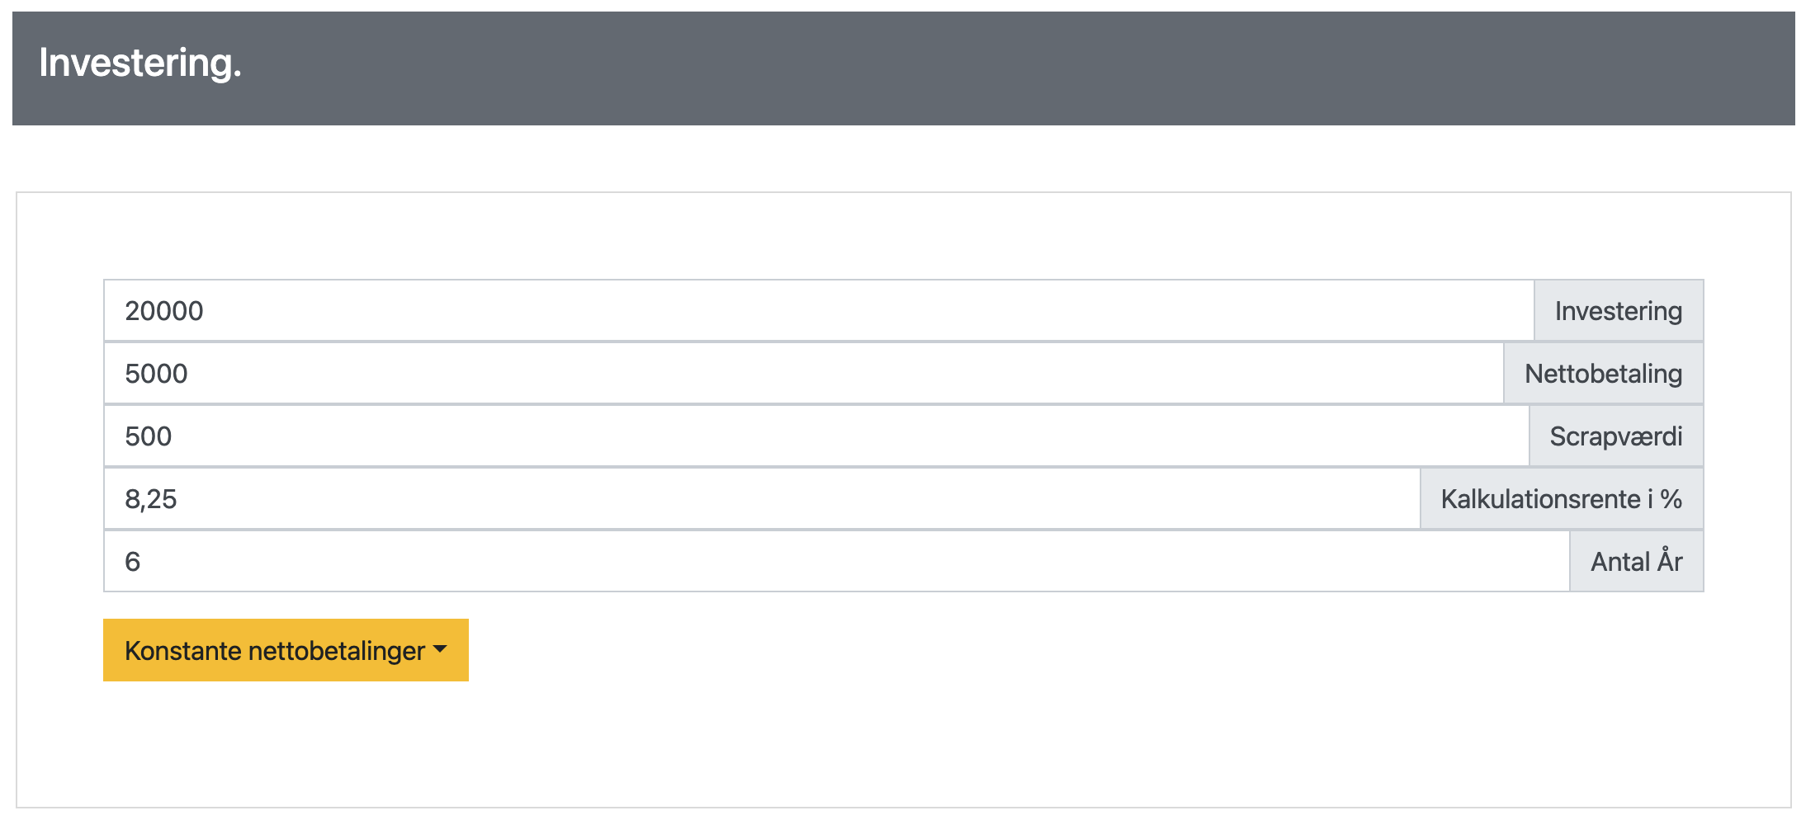
Task: Place the cursor on the 20000 value
Action: pos(163,311)
